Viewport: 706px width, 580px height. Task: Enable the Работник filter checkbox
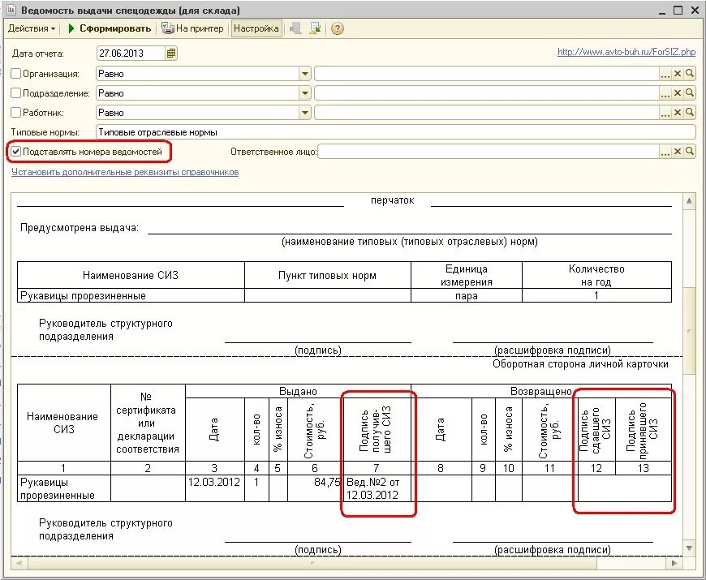coord(15,112)
